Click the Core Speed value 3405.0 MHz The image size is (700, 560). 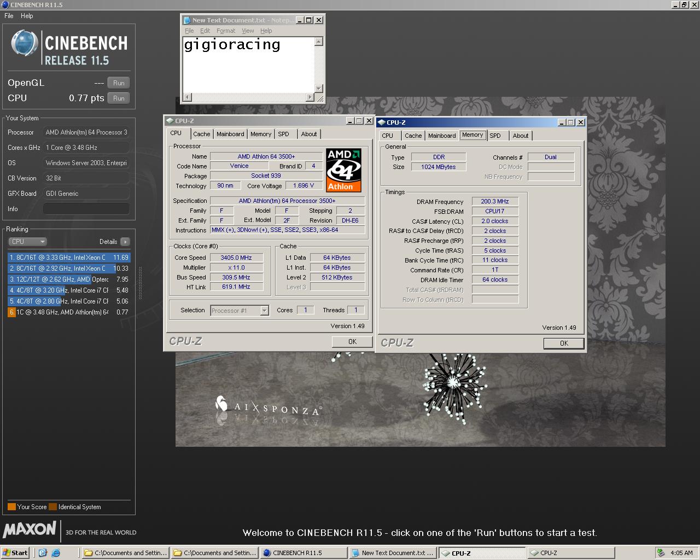tap(236, 258)
